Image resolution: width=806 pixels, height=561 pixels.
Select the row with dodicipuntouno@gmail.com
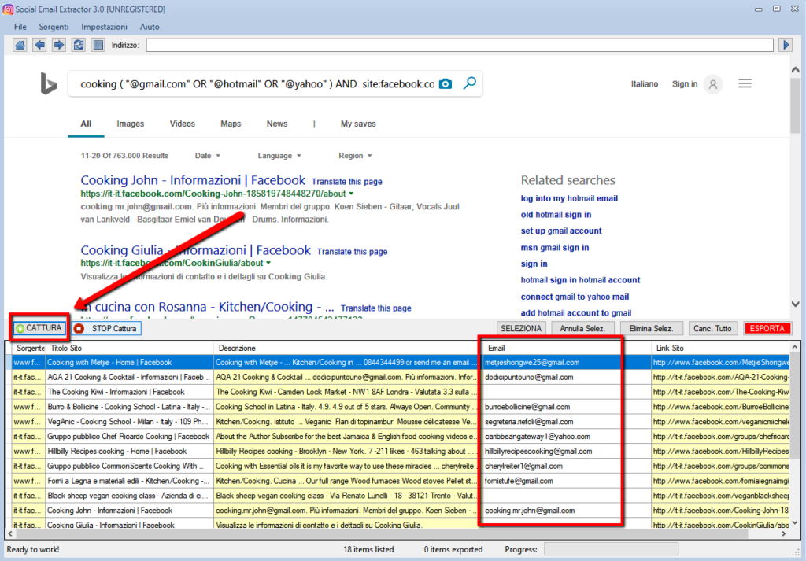pyautogui.click(x=401, y=378)
